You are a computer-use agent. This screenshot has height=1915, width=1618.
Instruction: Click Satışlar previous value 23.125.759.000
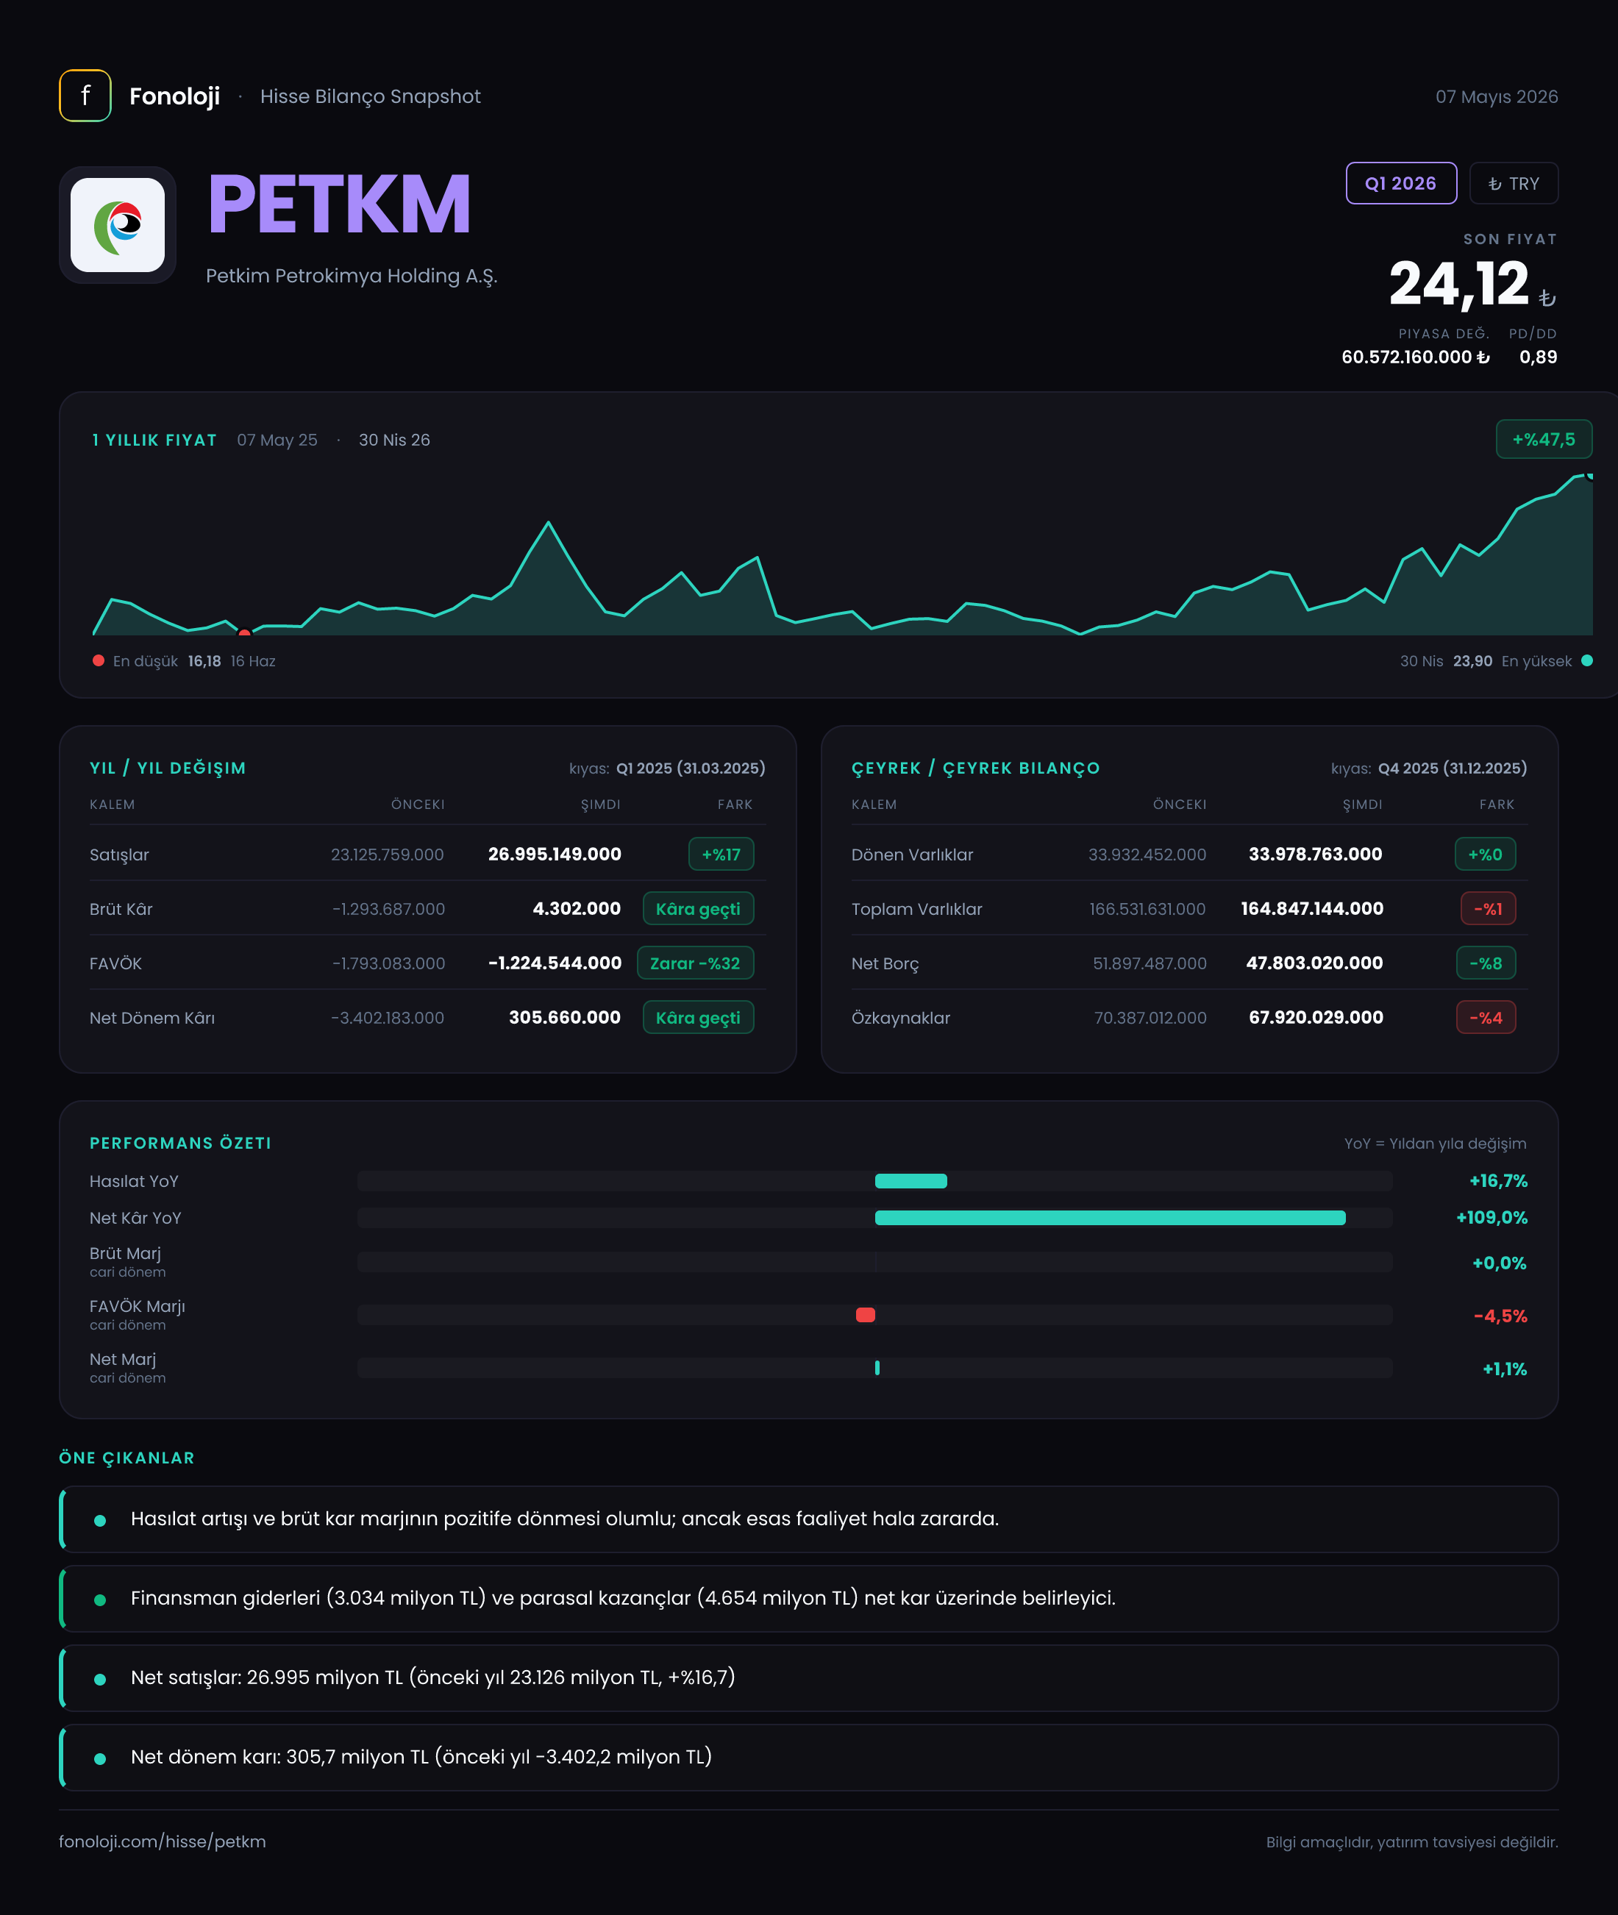[x=387, y=855]
